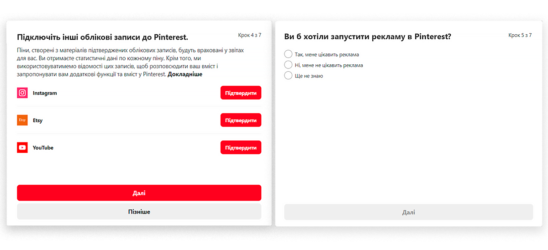Skip with the Пізніше button
Screen dimensions: 548x250
(139, 212)
